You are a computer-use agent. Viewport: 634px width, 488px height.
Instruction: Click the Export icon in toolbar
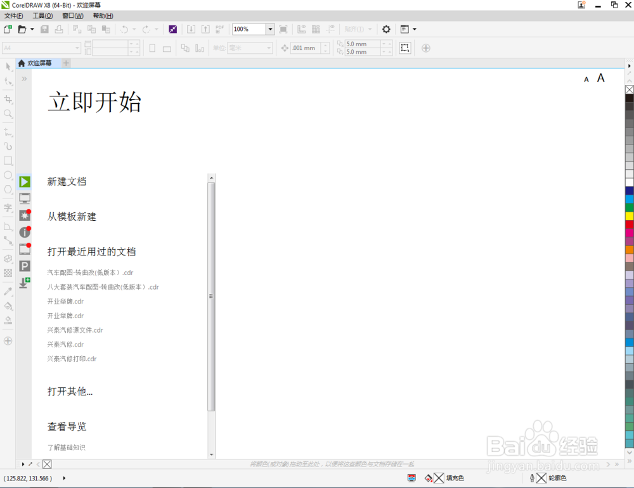pyautogui.click(x=205, y=29)
